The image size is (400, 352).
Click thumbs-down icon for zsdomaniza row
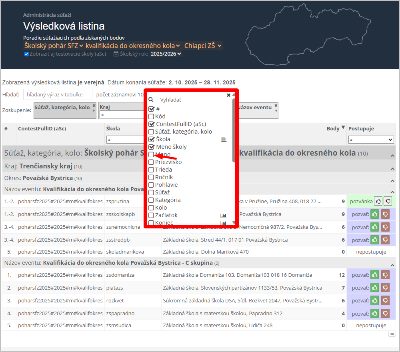[x=385, y=275]
